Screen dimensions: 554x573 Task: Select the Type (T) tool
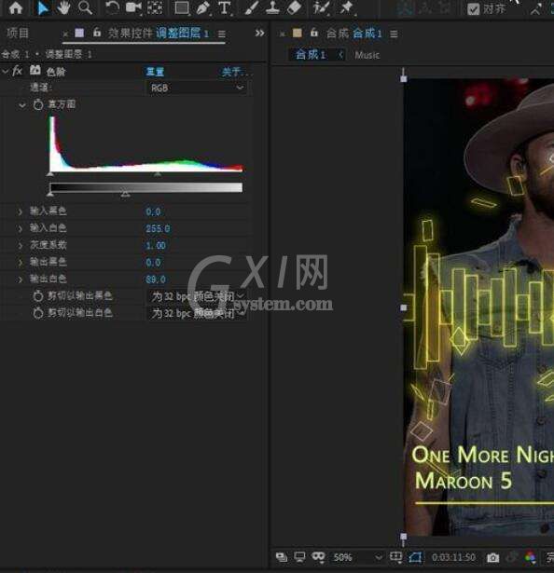pos(225,7)
